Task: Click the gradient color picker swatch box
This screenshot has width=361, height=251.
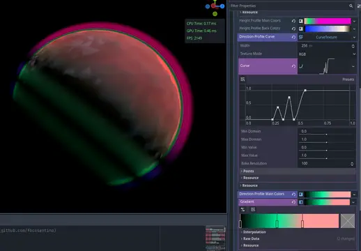Action: [x=348, y=221]
